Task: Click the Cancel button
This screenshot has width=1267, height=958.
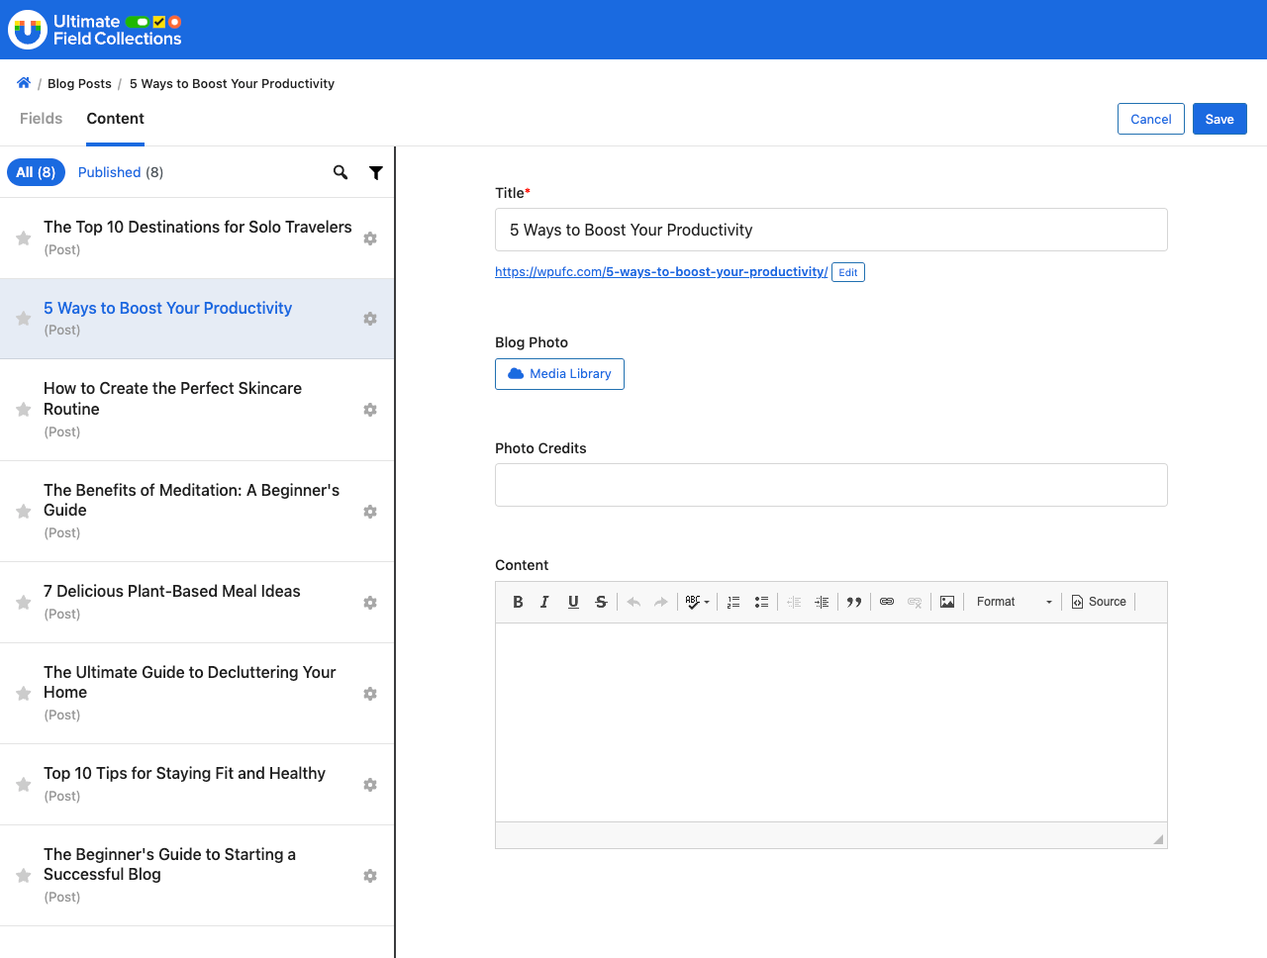Action: coord(1151,119)
